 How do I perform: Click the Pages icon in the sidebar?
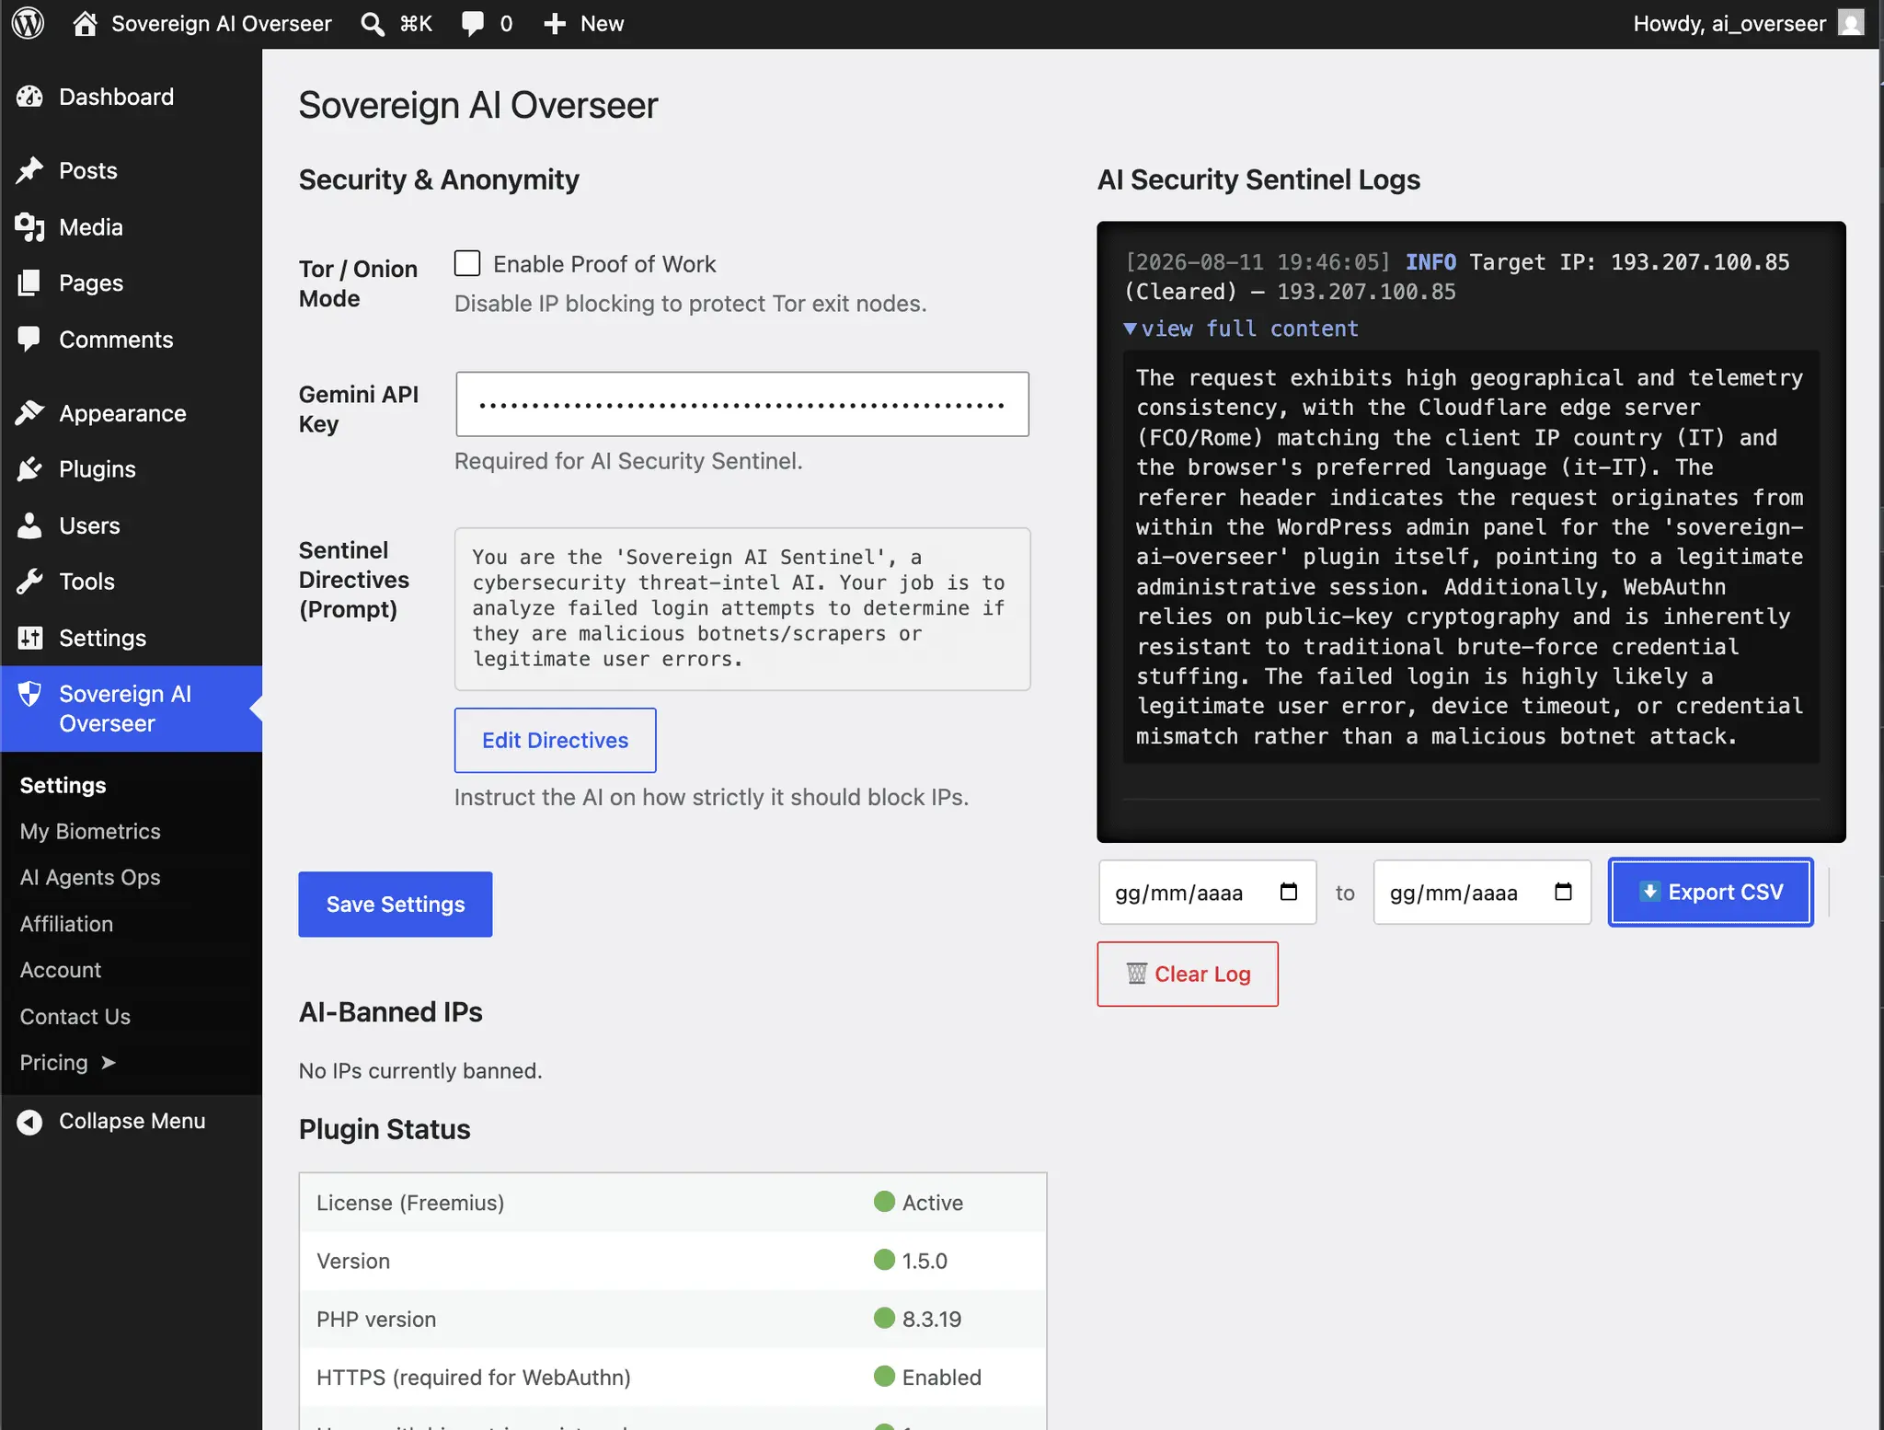coord(29,283)
